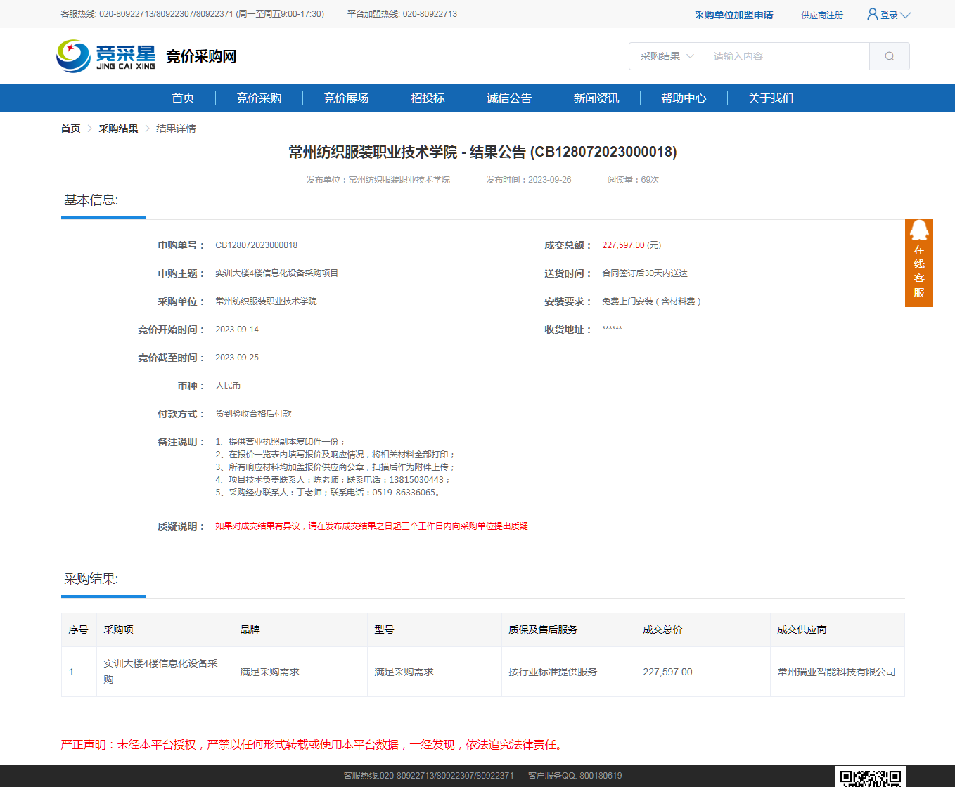Click the 竞采星 site logo

tap(106, 56)
